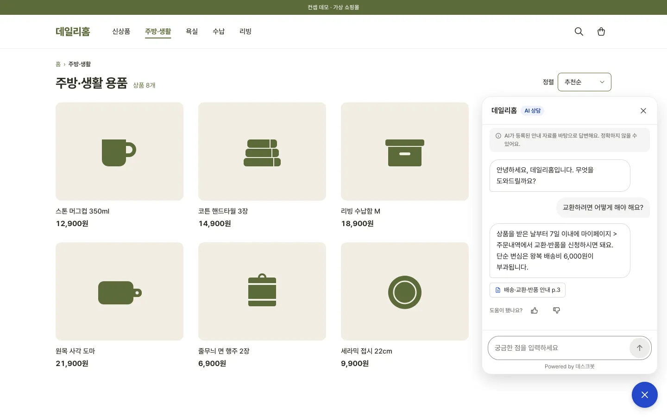
Task: Click the 줄무늬 면 행주 2장 product name
Action: 224,351
